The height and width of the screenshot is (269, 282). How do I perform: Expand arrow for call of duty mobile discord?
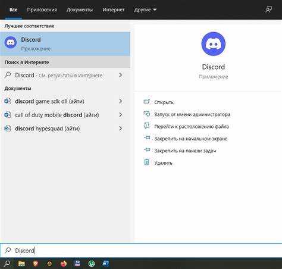tap(120, 115)
